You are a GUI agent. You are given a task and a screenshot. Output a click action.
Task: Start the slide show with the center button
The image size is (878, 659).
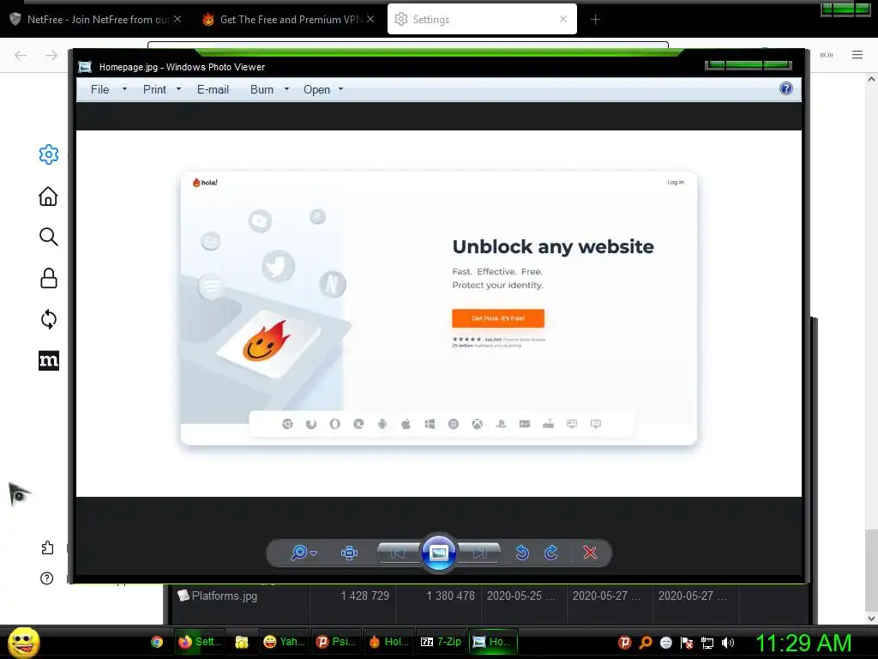(x=438, y=553)
